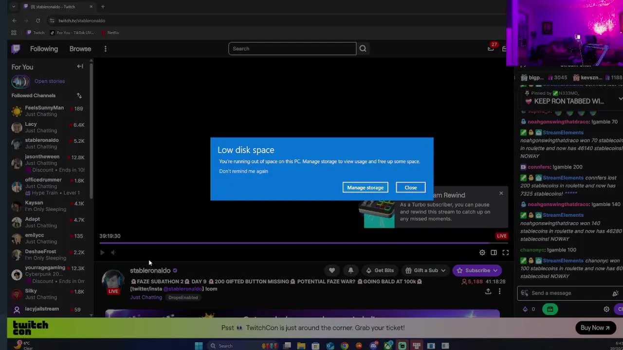Open the Netflix bookmark
The height and width of the screenshot is (350, 623).
(x=110, y=33)
